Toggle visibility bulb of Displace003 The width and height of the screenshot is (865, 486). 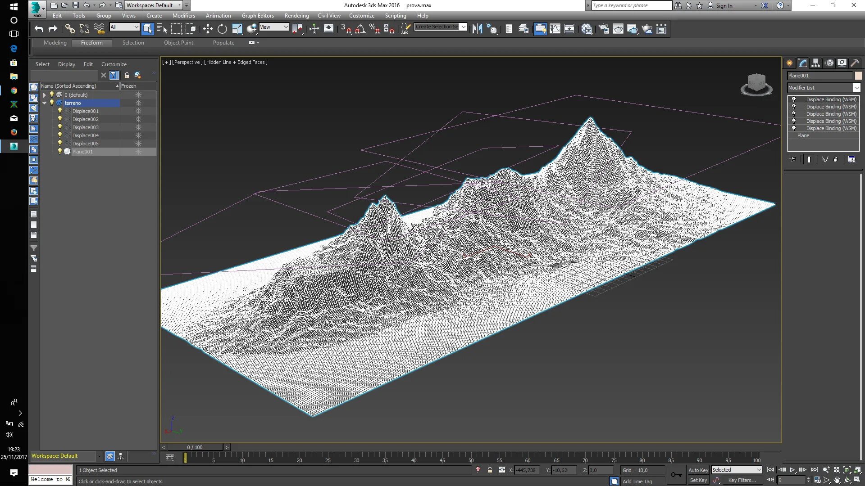[59, 127]
